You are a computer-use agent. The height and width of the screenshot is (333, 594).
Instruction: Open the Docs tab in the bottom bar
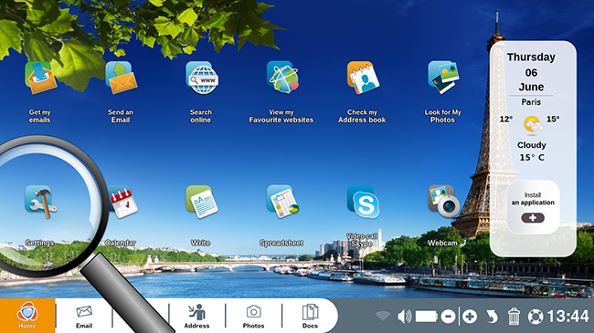tap(310, 316)
